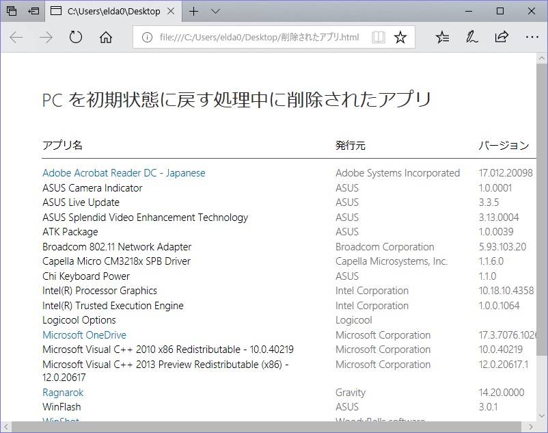Image resolution: width=548 pixels, height=433 pixels.
Task: Open the Ragnarok link
Action: coord(63,393)
